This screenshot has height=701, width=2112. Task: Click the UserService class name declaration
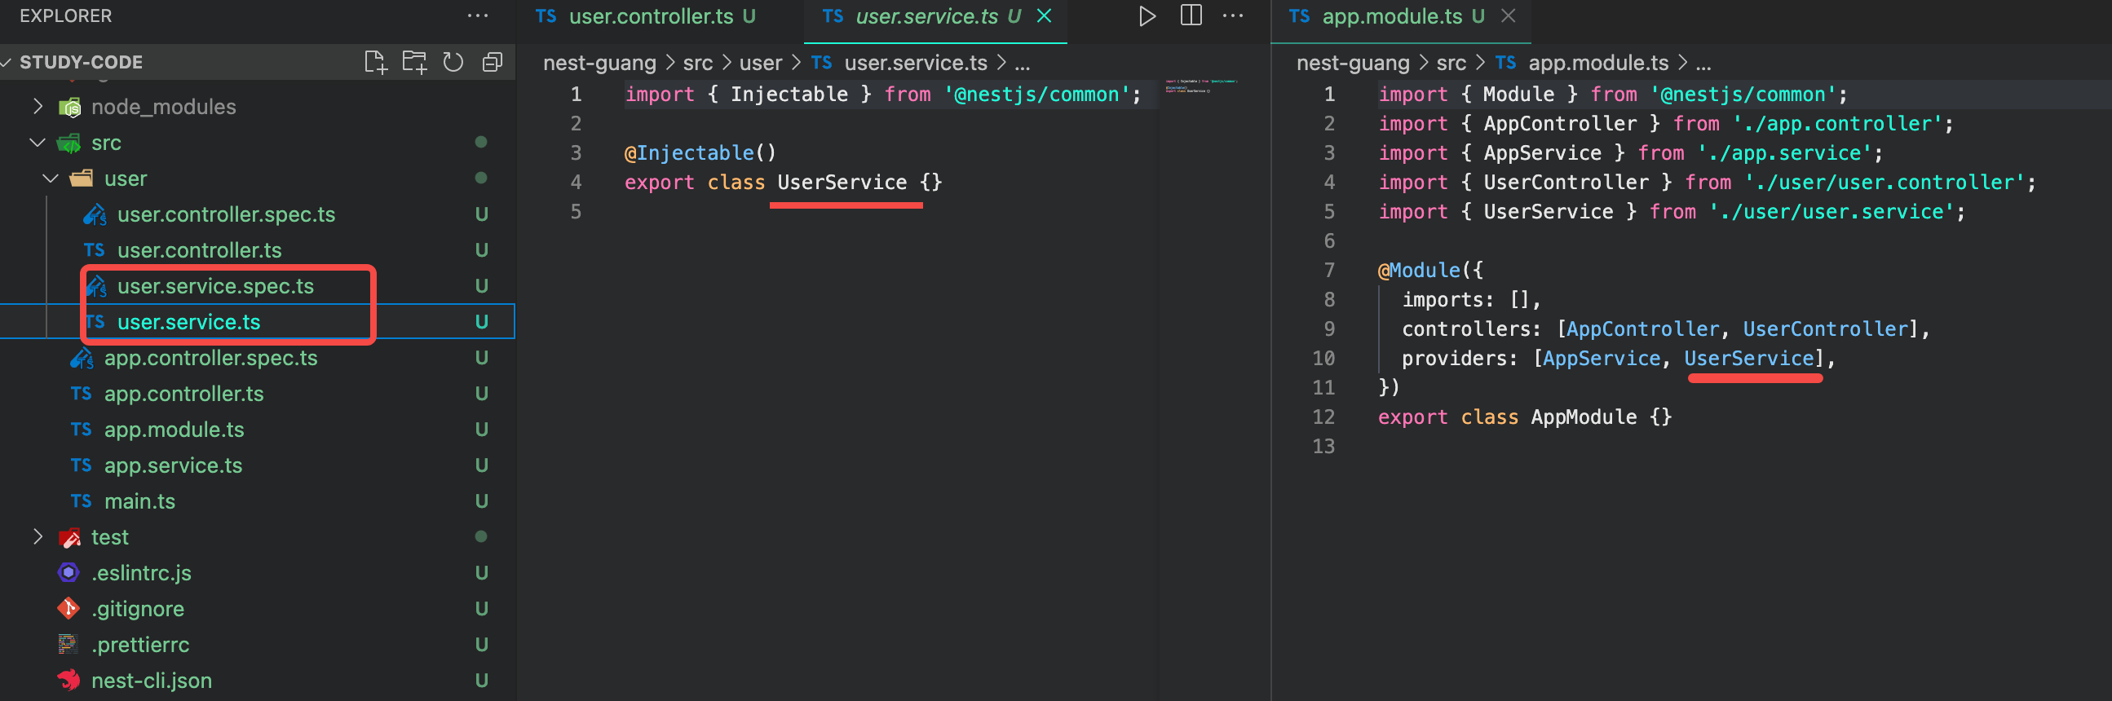[x=842, y=182]
